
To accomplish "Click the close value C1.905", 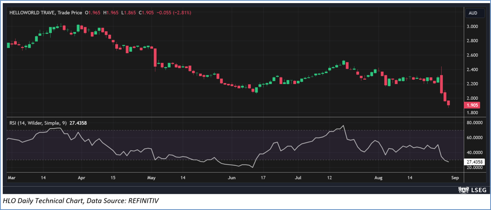I will (x=146, y=13).
